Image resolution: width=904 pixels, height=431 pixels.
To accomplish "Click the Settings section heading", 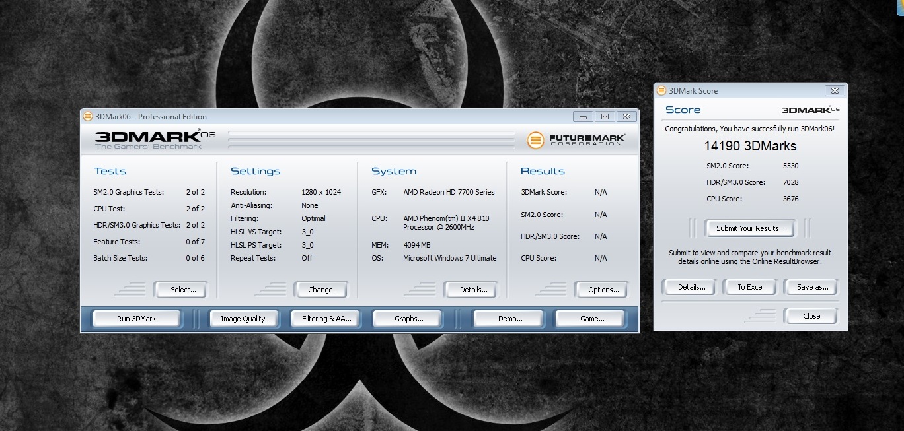I will 255,172.
